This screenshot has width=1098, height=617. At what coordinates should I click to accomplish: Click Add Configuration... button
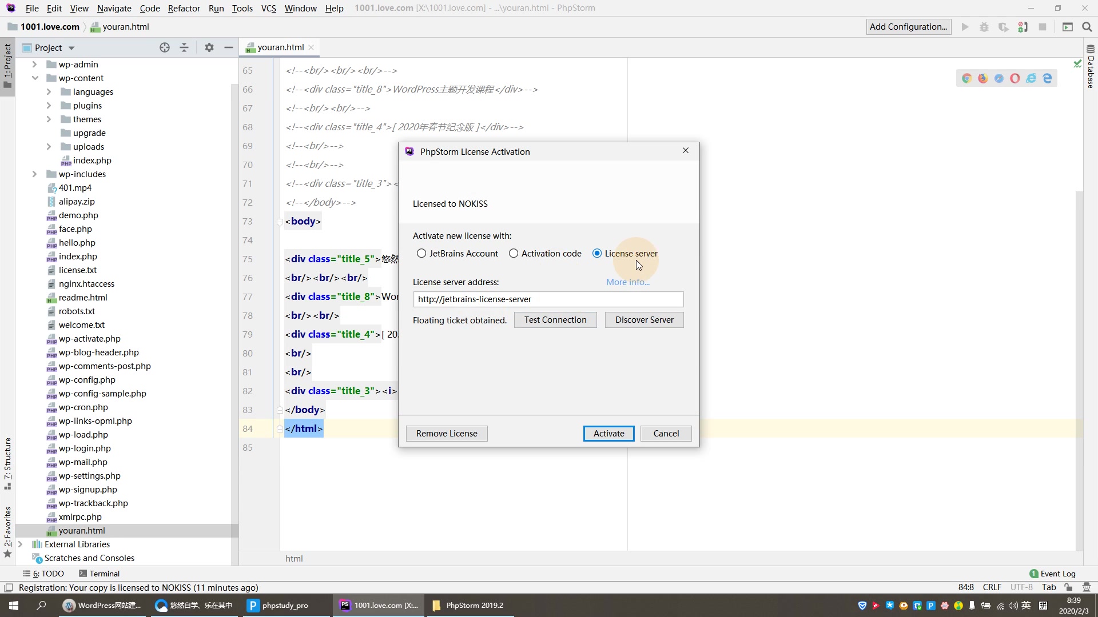click(x=909, y=27)
